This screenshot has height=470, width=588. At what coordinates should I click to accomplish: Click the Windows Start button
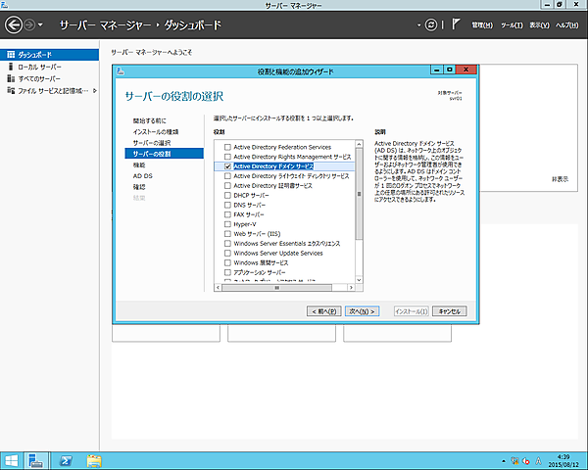click(13, 459)
